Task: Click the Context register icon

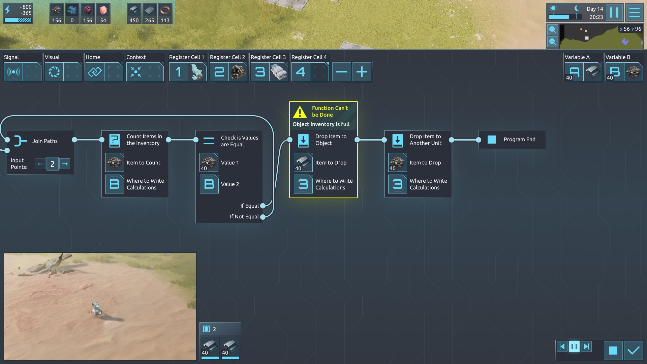Action: [x=135, y=72]
